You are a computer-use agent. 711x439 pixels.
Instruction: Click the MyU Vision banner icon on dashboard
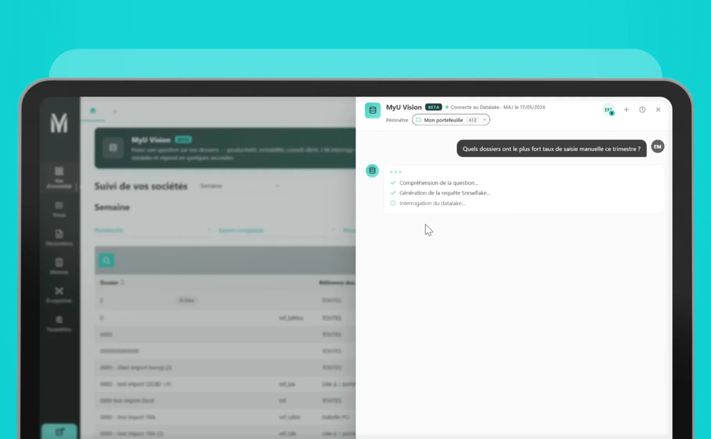tap(113, 148)
